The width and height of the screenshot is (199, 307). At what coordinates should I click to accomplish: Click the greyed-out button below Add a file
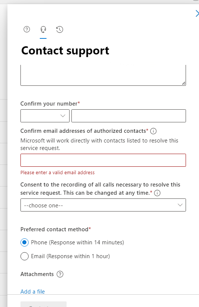[x=44, y=304]
